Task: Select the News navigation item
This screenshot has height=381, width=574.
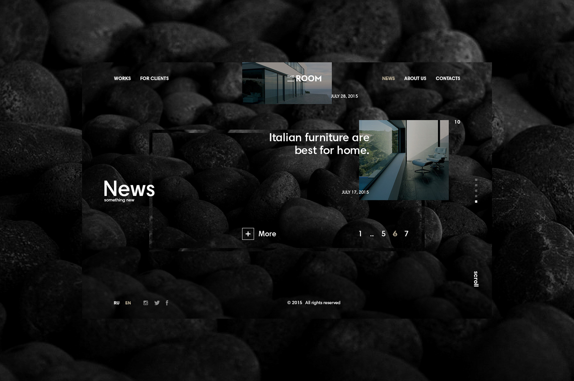Action: [388, 78]
